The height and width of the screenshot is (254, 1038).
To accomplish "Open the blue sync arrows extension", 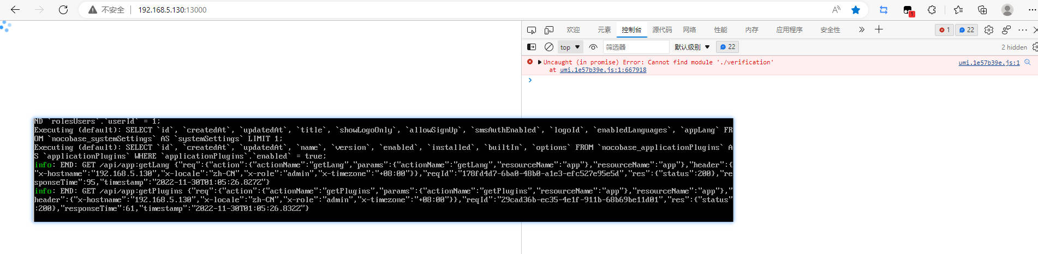I will pyautogui.click(x=884, y=10).
